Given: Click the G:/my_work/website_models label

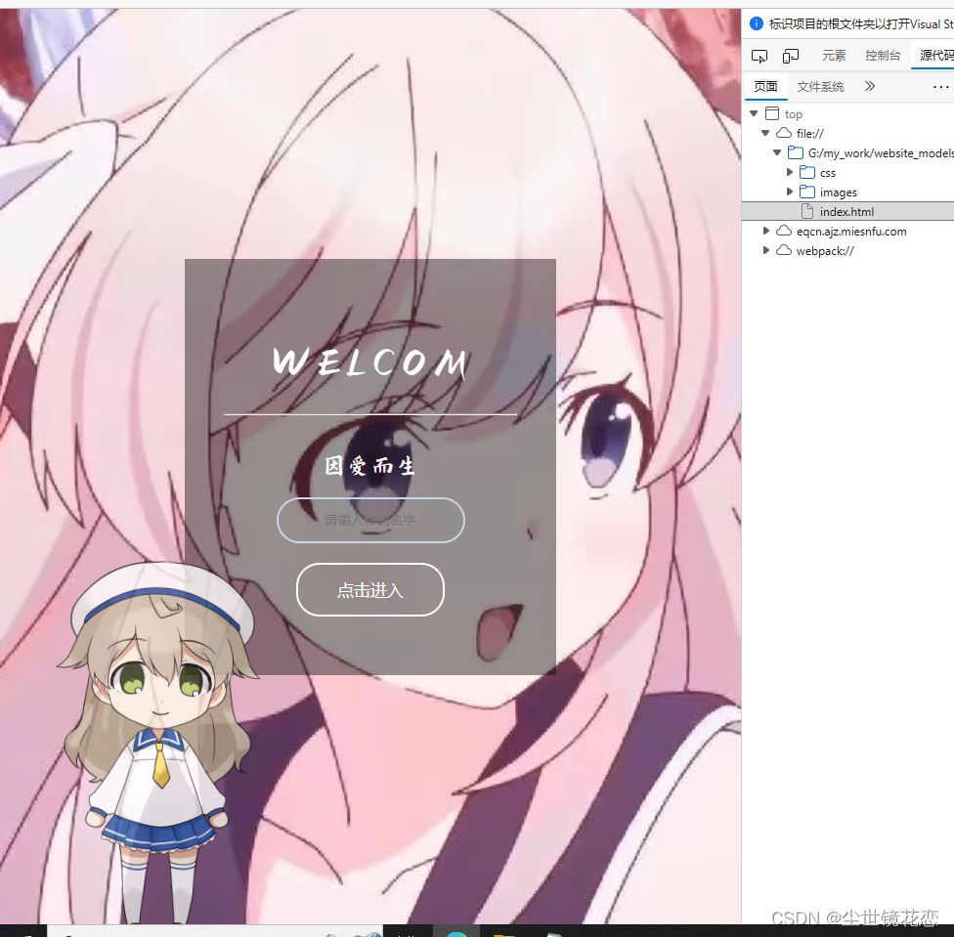Looking at the screenshot, I should tap(881, 153).
